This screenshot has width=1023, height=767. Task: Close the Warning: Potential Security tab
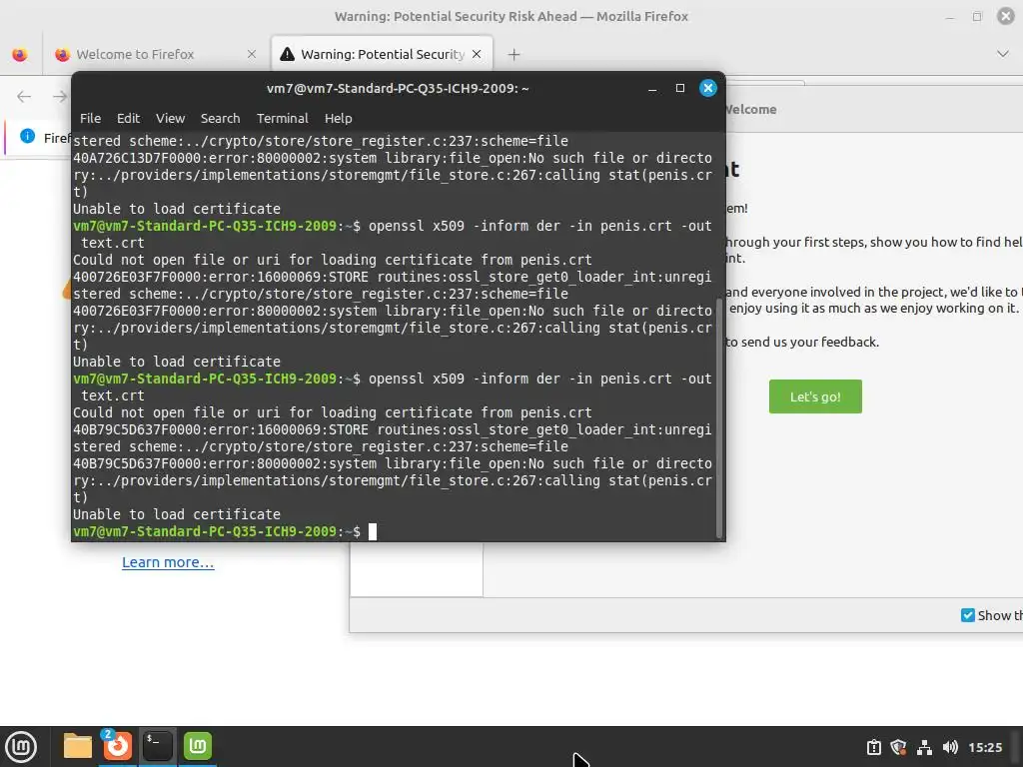coord(477,54)
